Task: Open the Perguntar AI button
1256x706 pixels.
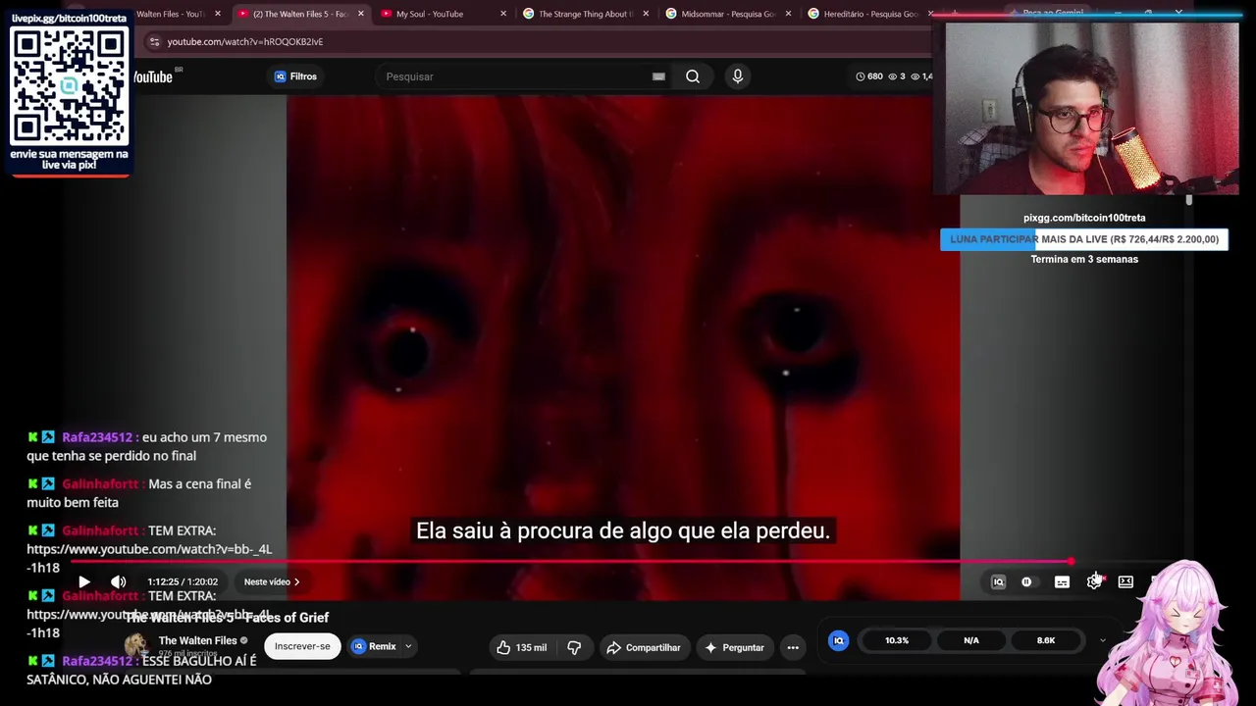Action: click(x=734, y=647)
